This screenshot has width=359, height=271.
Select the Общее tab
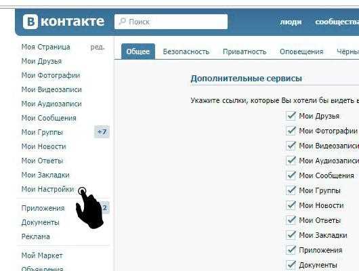(x=138, y=51)
